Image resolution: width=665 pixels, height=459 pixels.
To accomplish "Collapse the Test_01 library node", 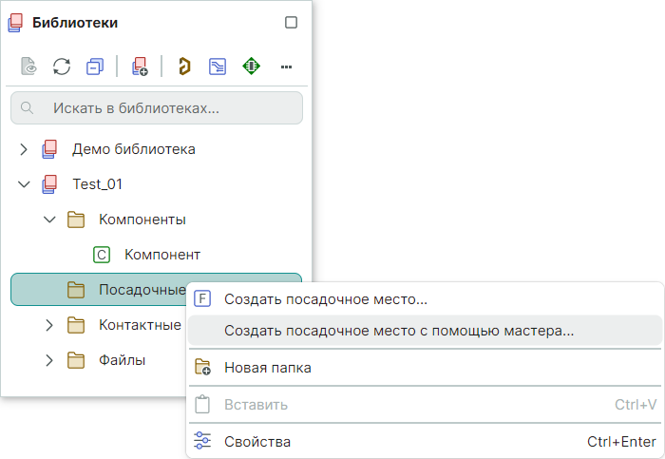I will tap(25, 184).
